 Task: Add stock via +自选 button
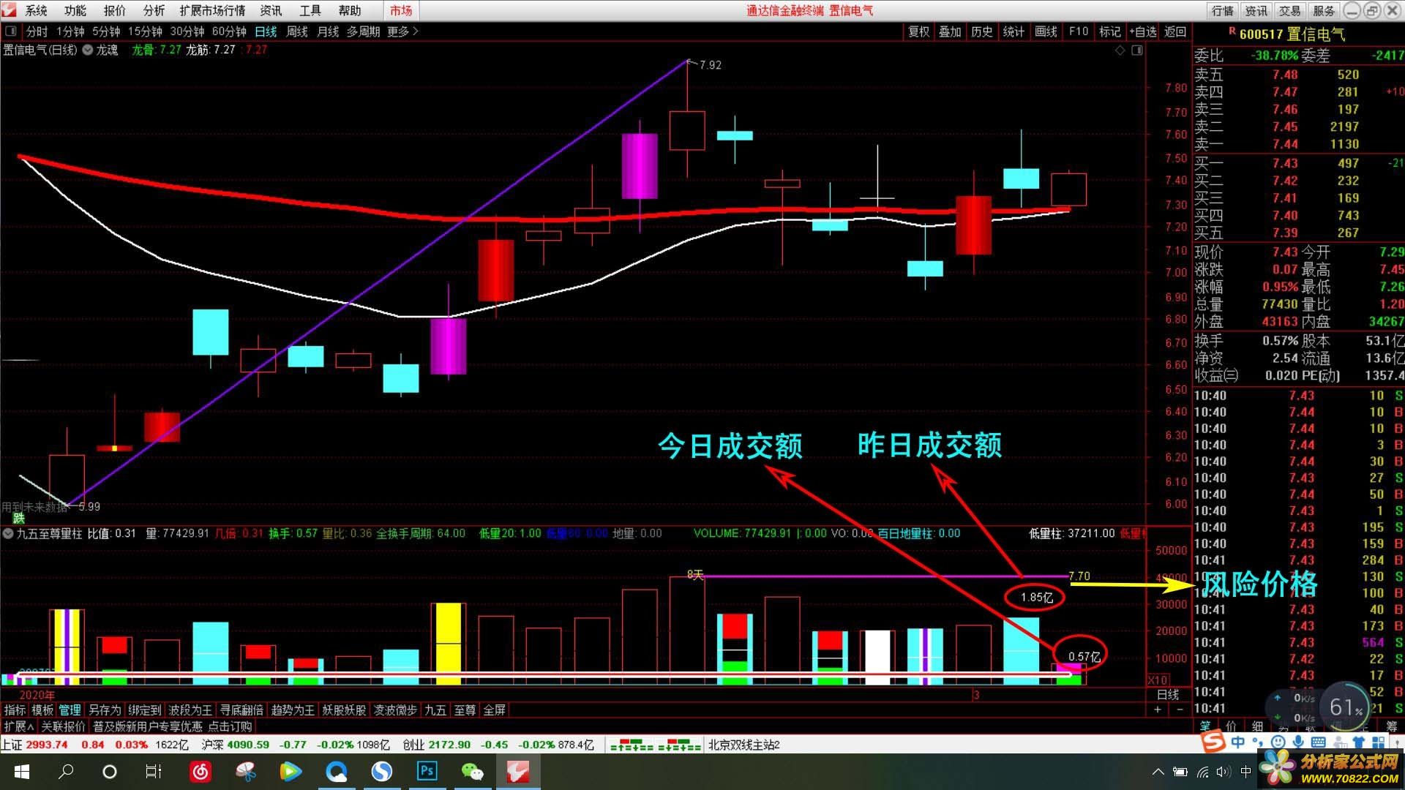1142,31
